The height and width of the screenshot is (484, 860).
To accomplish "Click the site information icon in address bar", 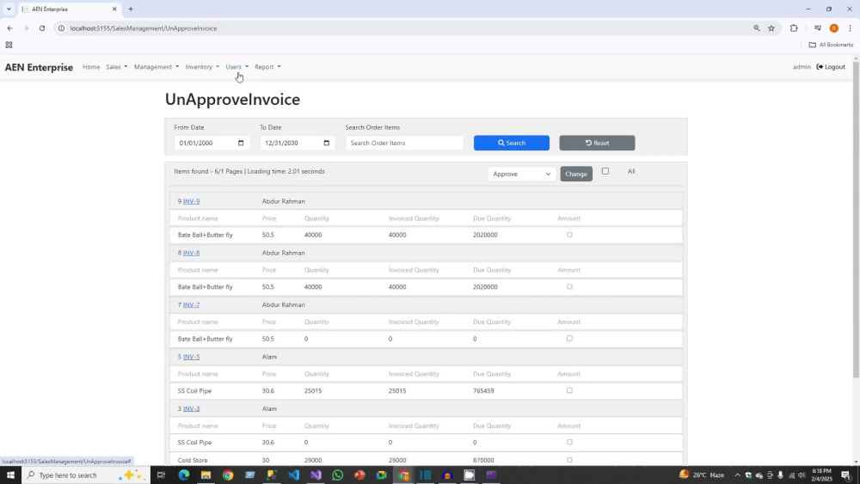I will coord(61,28).
